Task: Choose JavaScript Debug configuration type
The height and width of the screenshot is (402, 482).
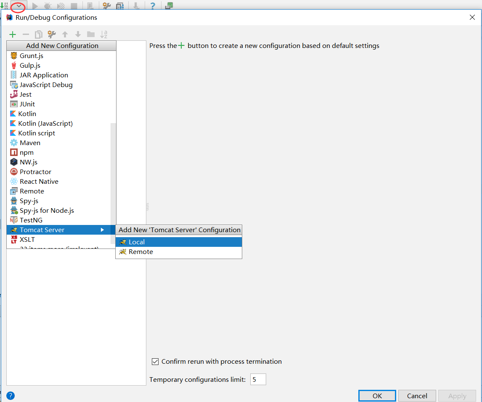Action: tap(61, 85)
